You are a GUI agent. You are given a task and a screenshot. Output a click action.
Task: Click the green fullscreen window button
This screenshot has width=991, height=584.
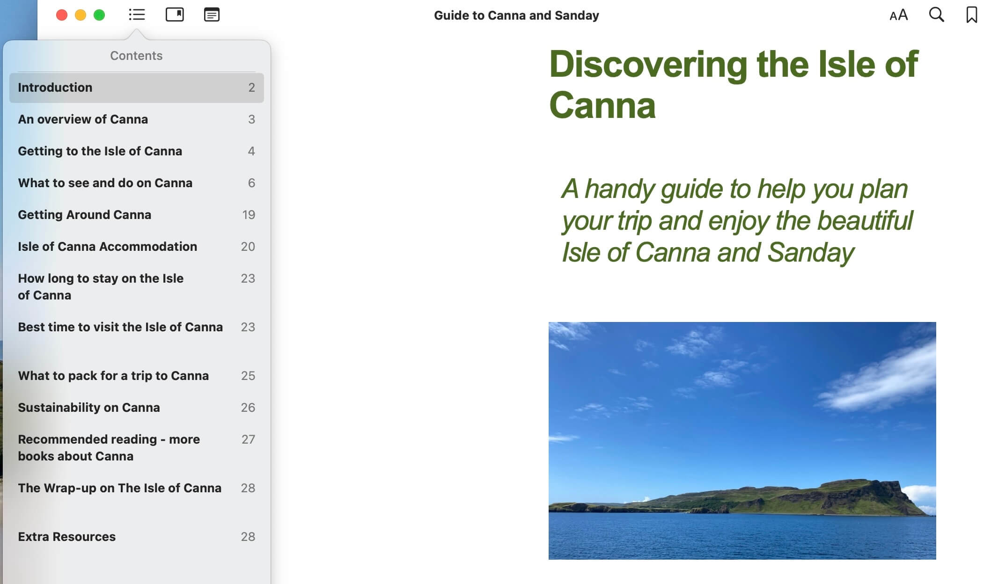coord(99,15)
